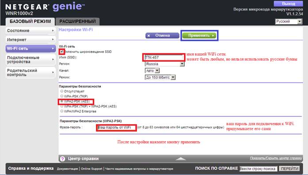Image resolution: width=308 pixels, height=175 pixels.
Task: Switch to the БАЗОВЫЙ РЕЖИМ tab
Action: (30, 21)
